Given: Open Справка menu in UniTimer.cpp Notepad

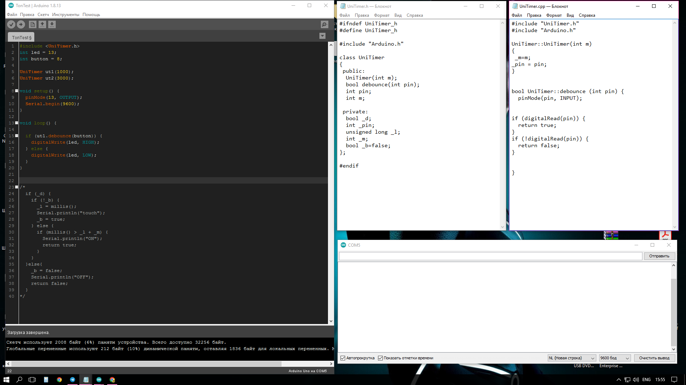Looking at the screenshot, I should click(587, 15).
